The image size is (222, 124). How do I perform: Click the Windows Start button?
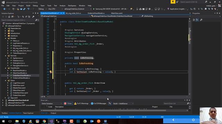3,121
